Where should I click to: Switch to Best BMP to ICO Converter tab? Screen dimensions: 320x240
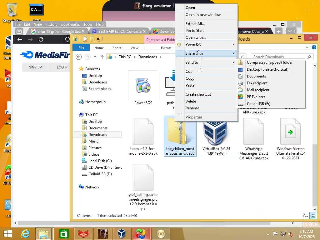point(119,31)
